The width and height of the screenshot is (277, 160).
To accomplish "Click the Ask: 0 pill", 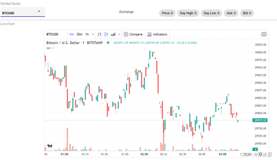I will 231,13.
